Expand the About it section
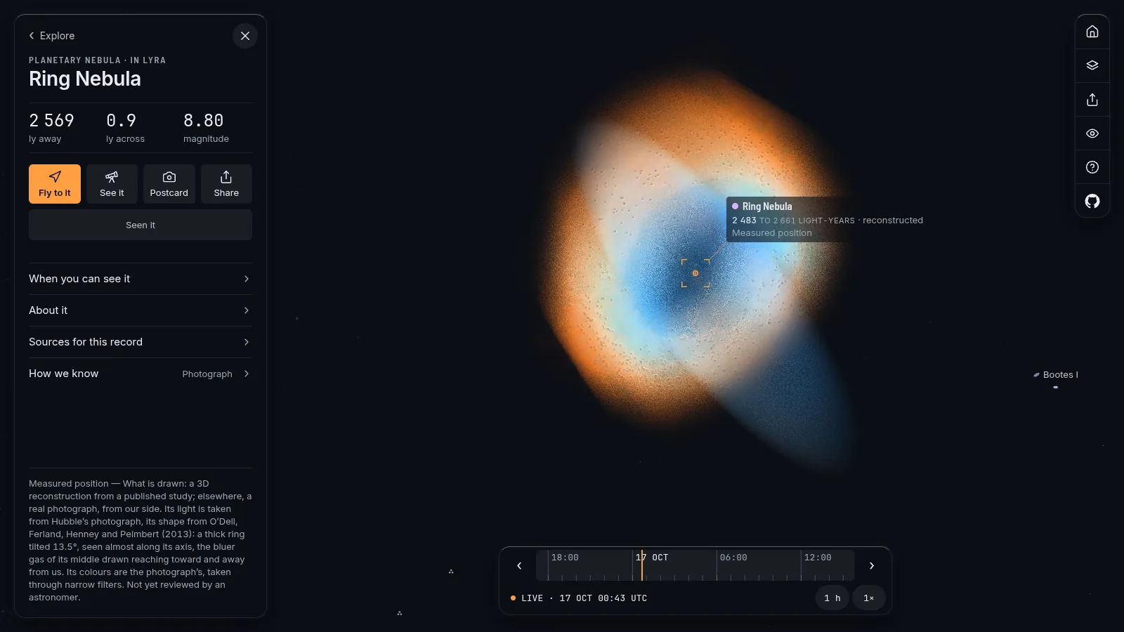Viewport: 1124px width, 632px height. [x=140, y=310]
